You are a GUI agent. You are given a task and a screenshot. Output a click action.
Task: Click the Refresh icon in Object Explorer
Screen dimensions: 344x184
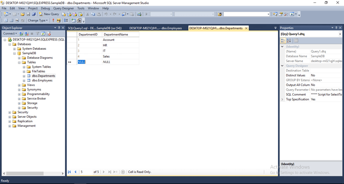click(43, 34)
